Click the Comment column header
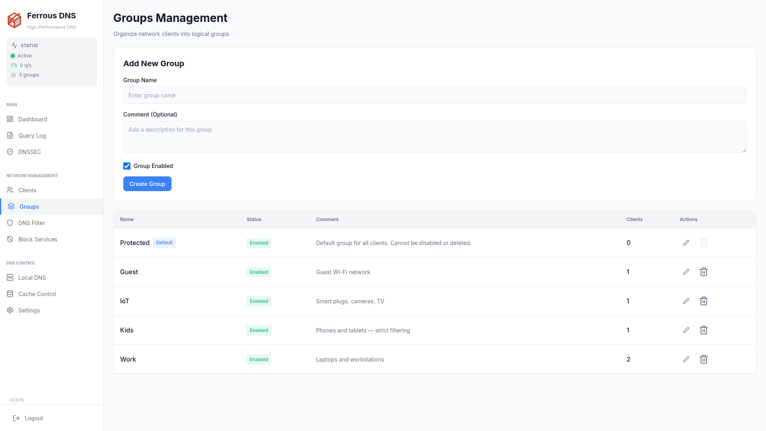The width and height of the screenshot is (766, 431). (327, 219)
